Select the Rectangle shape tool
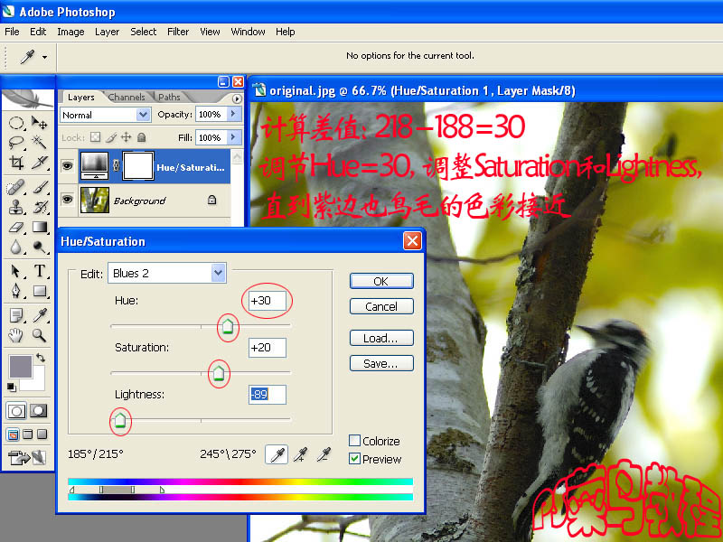This screenshot has width=723, height=542. pyautogui.click(x=39, y=291)
